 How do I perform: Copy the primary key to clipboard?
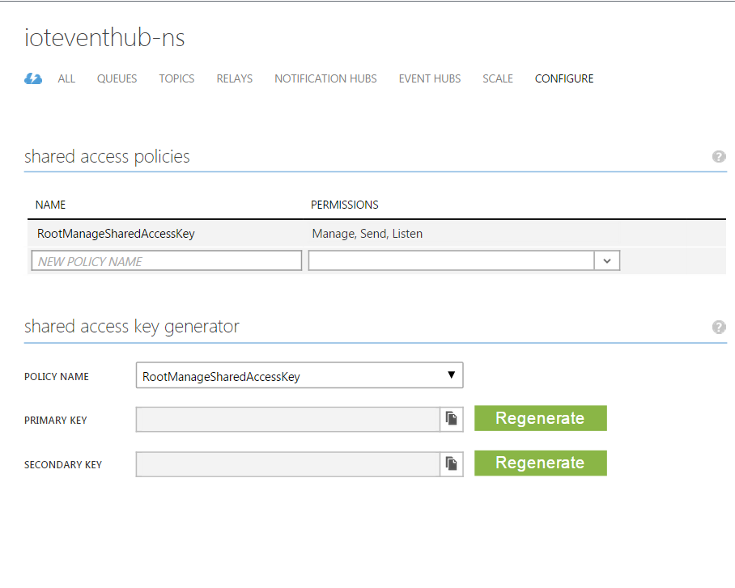[452, 419]
